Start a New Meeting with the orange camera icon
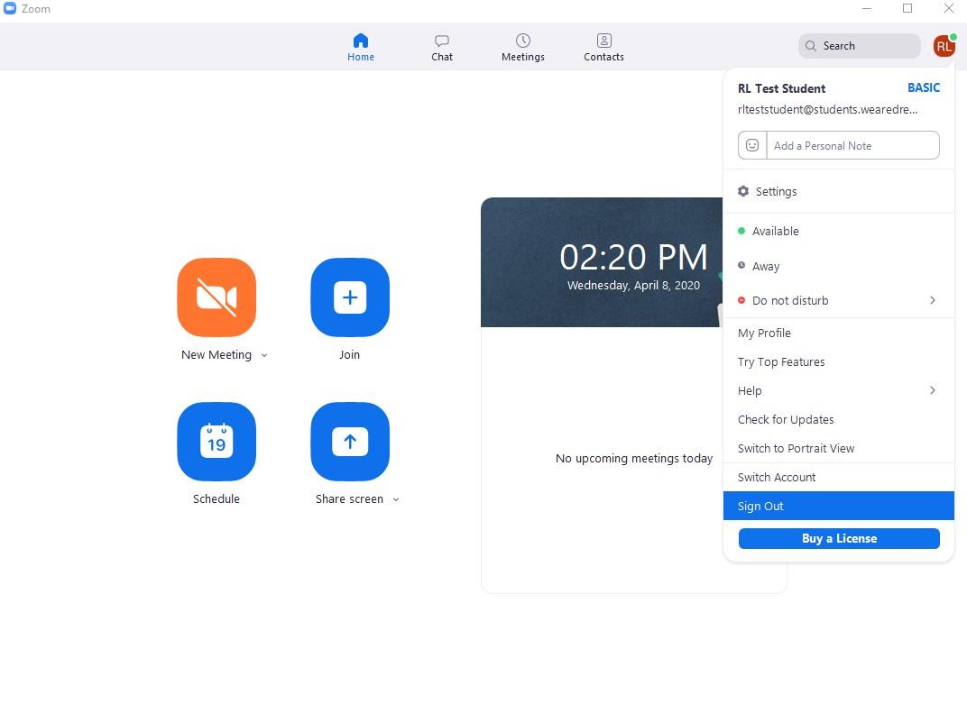Screen dimensions: 967x722 216,297
